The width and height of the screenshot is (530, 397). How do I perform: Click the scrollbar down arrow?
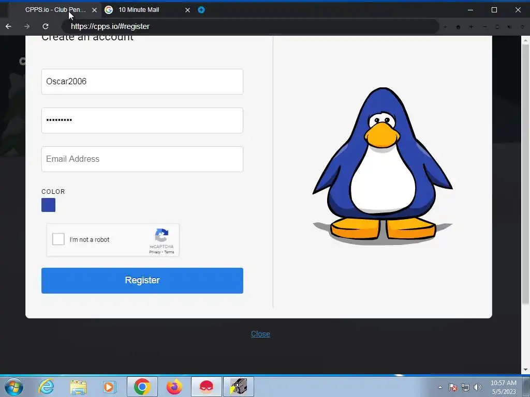[x=525, y=370]
